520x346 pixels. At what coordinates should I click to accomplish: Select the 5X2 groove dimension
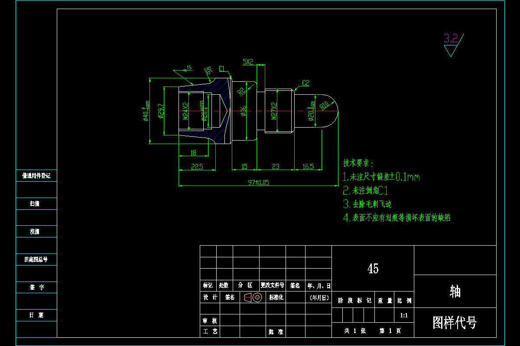pos(248,62)
